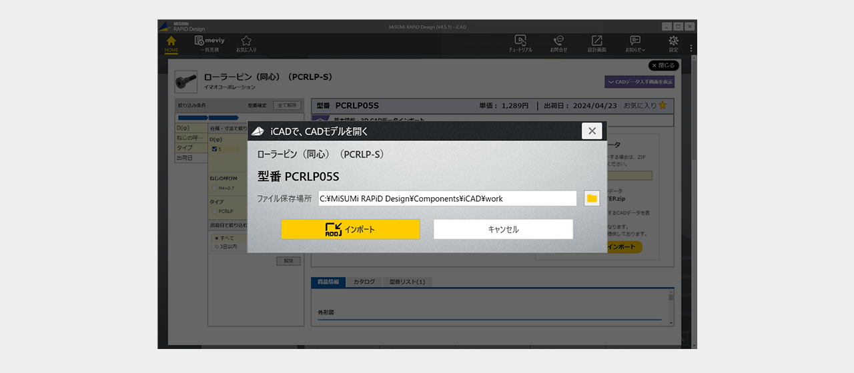Add to favorites using the star beside 出荷日
Viewport: 854px width, 373px height.
(663, 105)
